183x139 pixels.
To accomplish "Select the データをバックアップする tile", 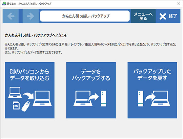I will pos(91,90).
